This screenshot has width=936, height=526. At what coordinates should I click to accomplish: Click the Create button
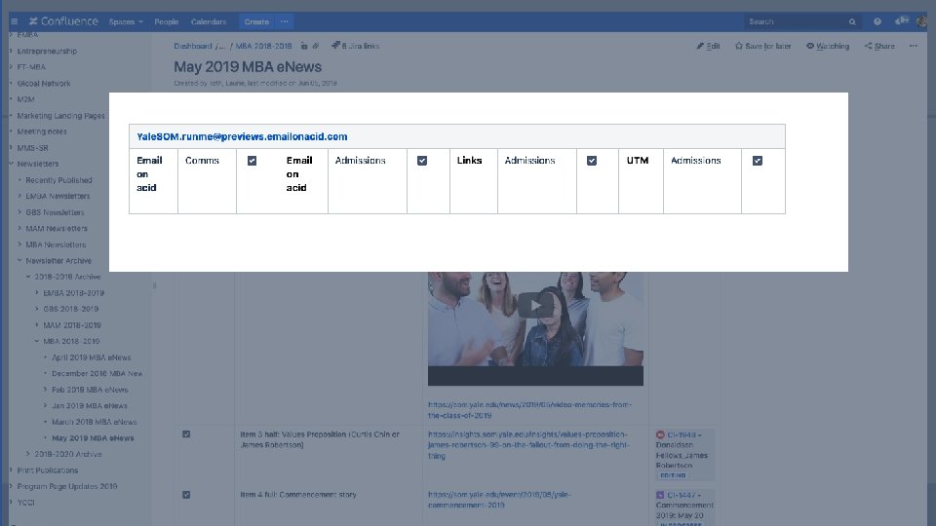pos(256,21)
